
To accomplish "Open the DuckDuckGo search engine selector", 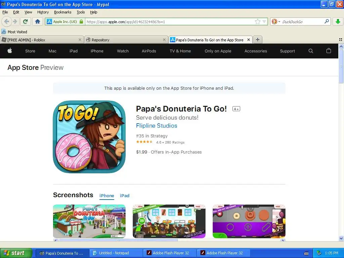I will coord(275,21).
